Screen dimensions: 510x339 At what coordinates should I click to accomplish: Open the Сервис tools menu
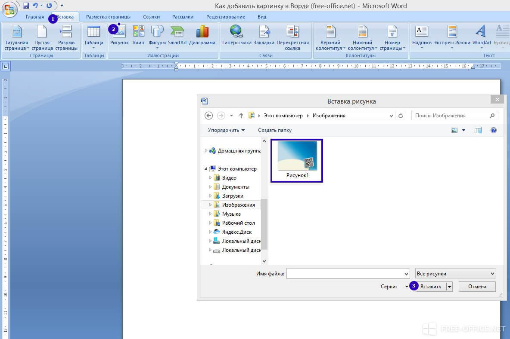pos(394,287)
